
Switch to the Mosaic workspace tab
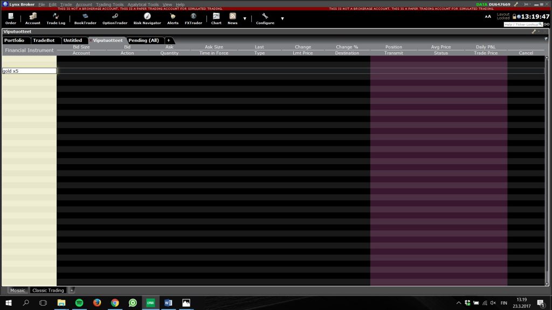18,290
